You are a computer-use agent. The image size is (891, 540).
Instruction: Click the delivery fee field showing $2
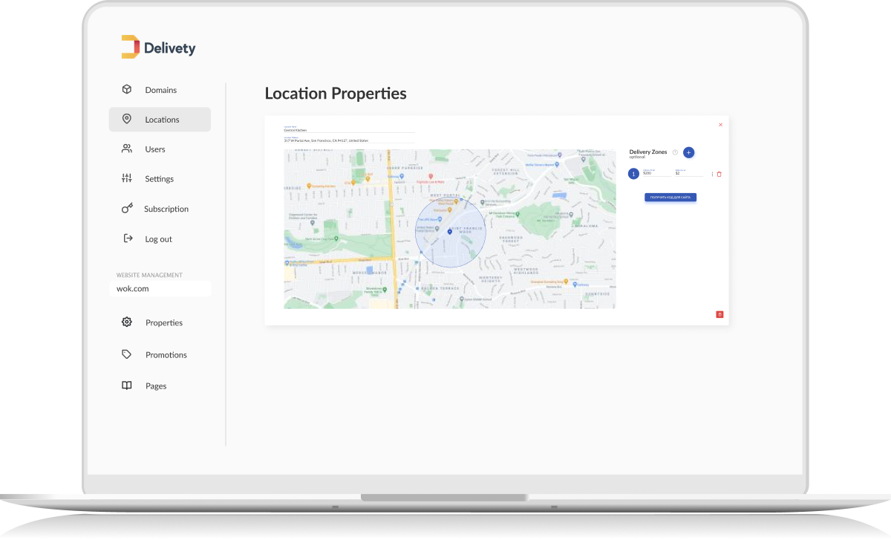[689, 172]
